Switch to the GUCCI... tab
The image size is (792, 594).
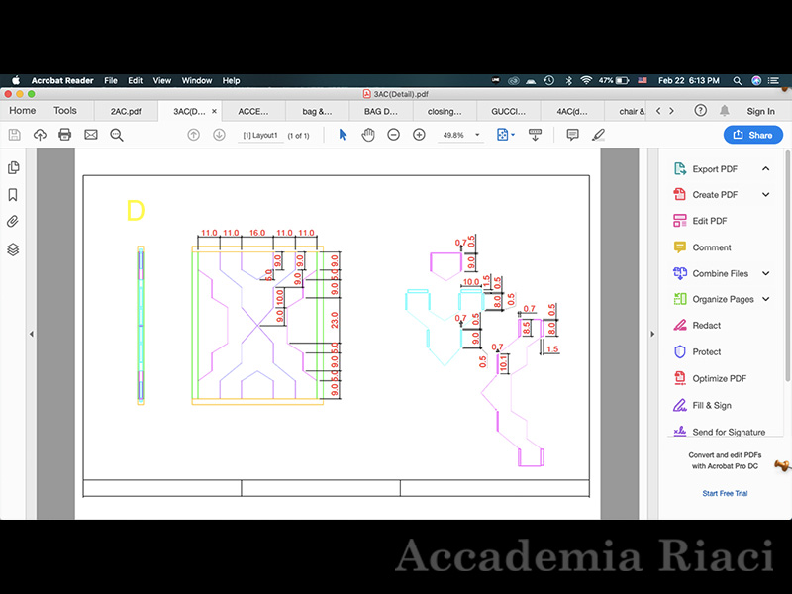point(508,111)
